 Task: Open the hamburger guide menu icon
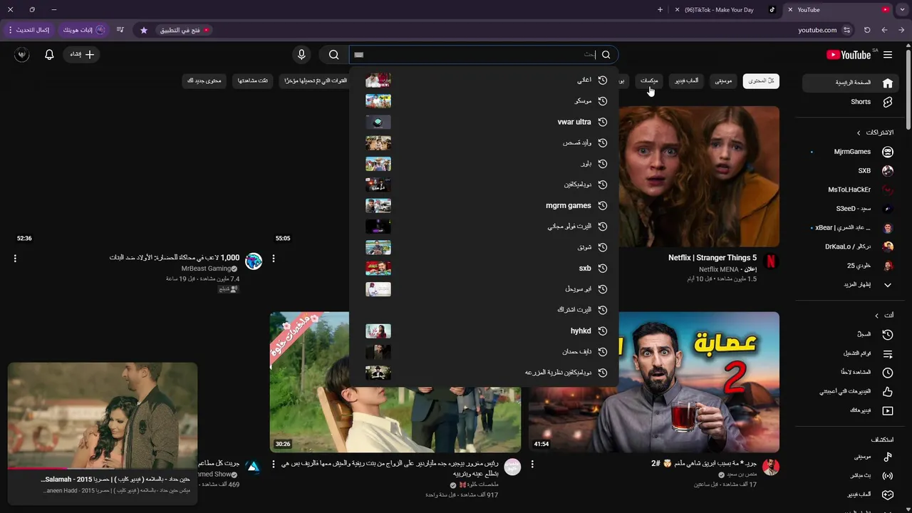(x=888, y=55)
